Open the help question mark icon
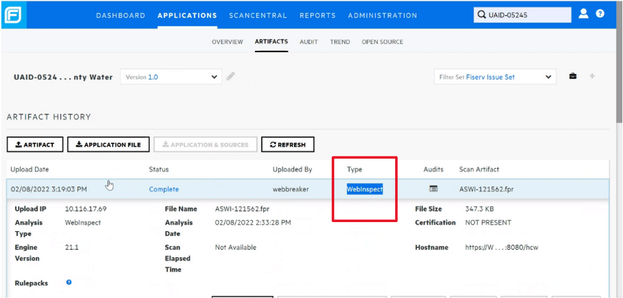The image size is (623, 298). (600, 13)
